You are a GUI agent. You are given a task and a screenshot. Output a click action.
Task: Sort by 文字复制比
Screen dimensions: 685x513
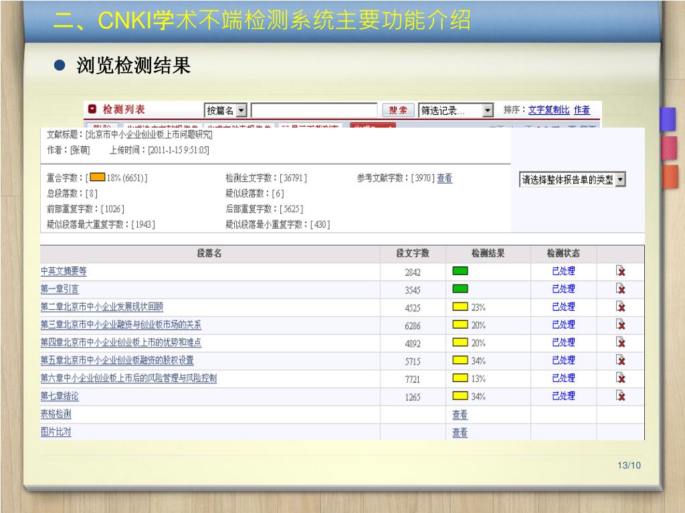(x=549, y=110)
